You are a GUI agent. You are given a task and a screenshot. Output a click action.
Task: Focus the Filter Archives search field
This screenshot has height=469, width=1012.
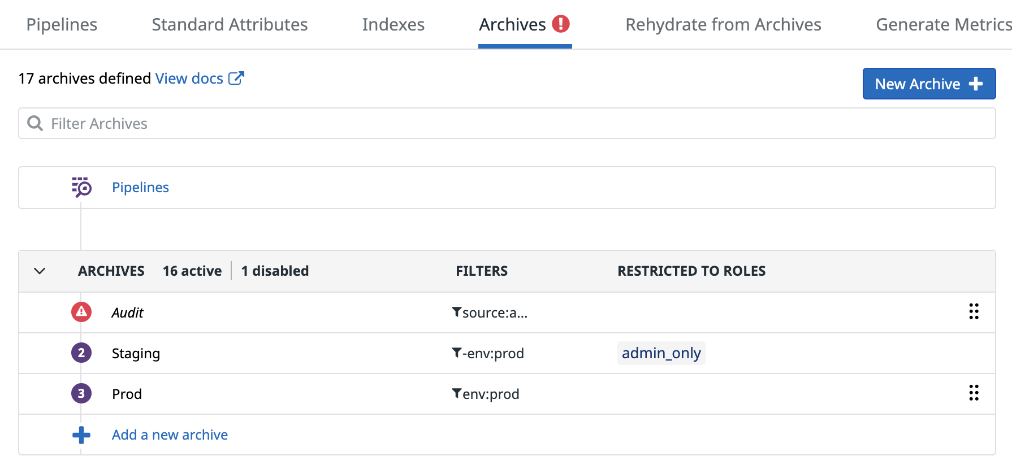point(507,123)
